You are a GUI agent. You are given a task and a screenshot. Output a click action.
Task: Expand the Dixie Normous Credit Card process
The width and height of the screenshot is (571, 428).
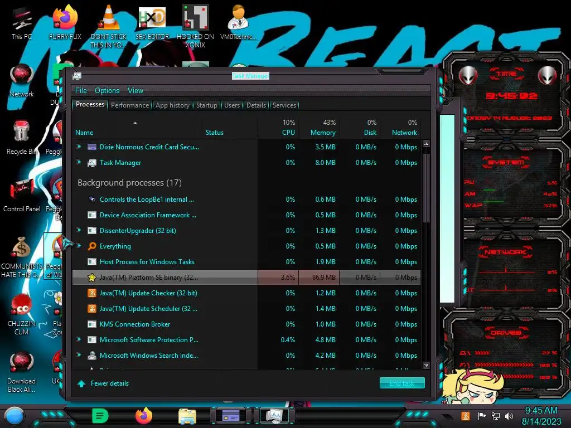click(x=79, y=147)
